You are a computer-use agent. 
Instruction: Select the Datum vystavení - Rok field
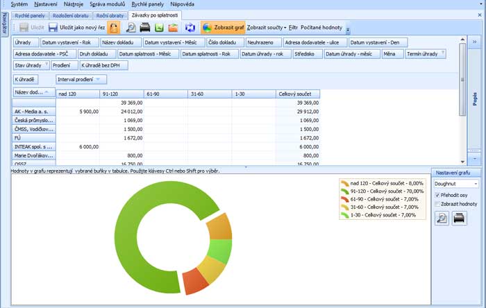click(67, 42)
